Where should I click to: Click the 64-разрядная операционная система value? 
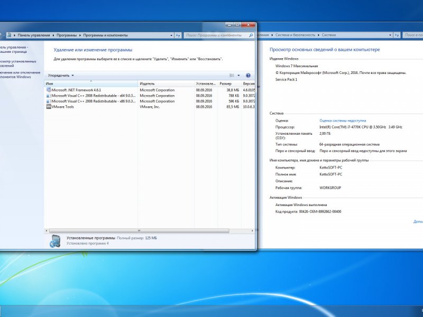[x=350, y=144]
